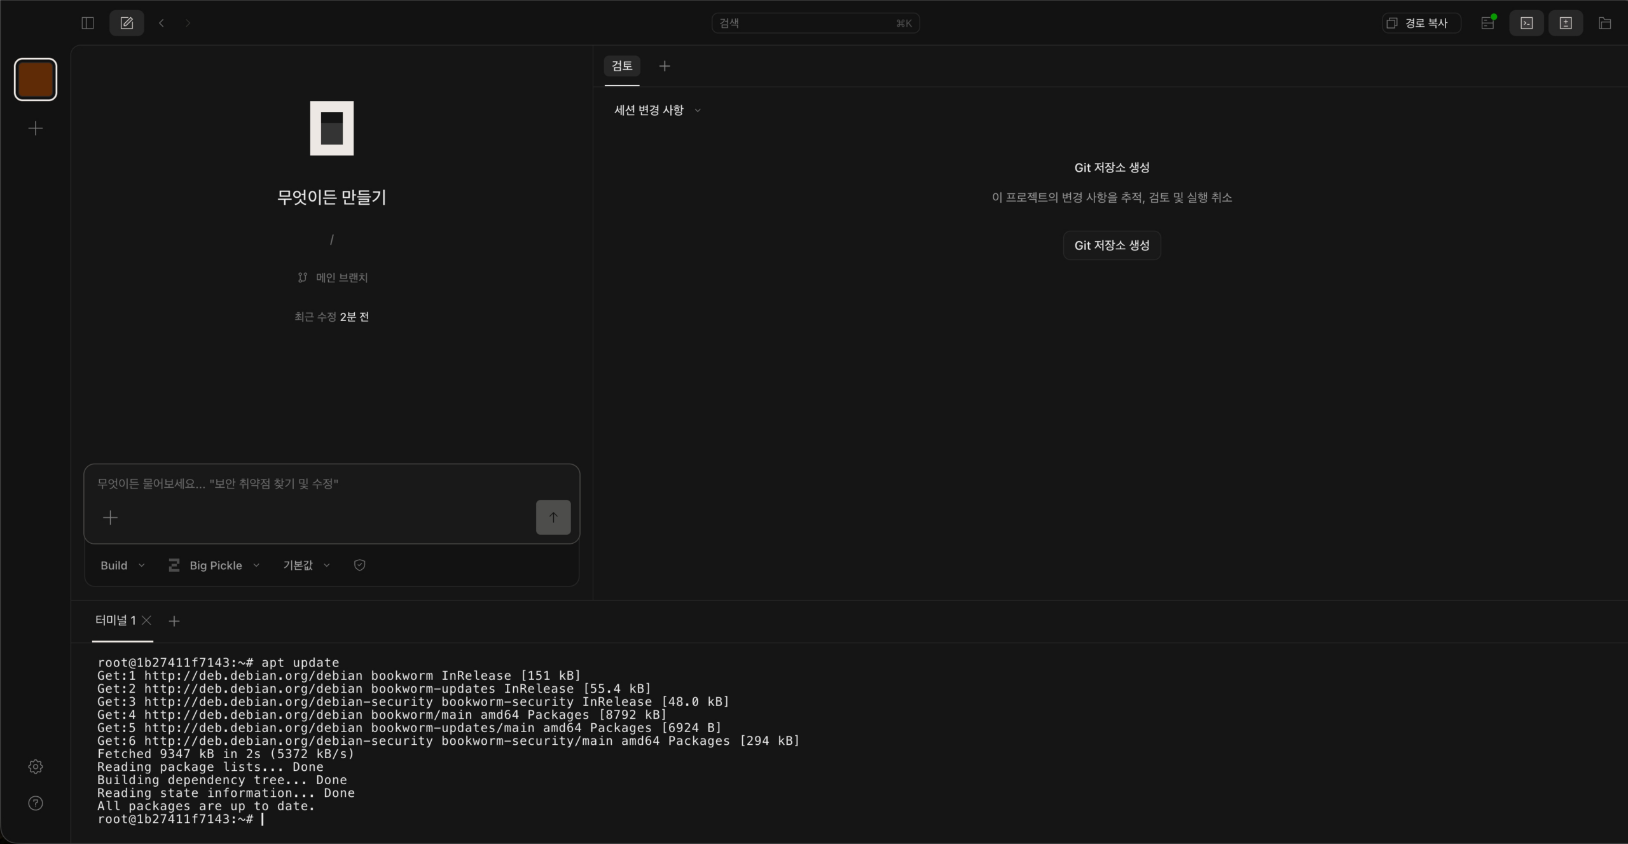Toggle the left sidebar panel icon
This screenshot has width=1628, height=844.
point(88,23)
